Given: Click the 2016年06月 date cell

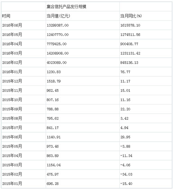Looking at the screenshot, I should click(x=12, y=25).
